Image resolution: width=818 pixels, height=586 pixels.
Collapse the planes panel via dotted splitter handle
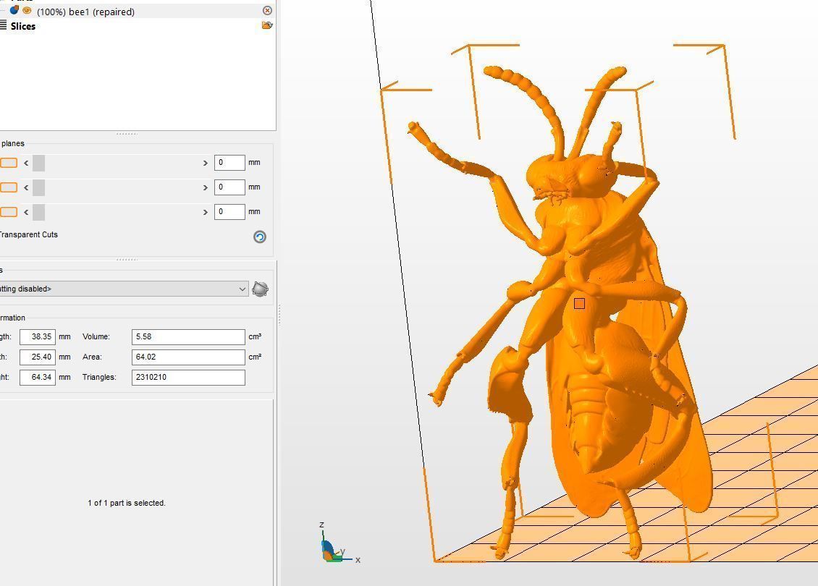pos(127,133)
